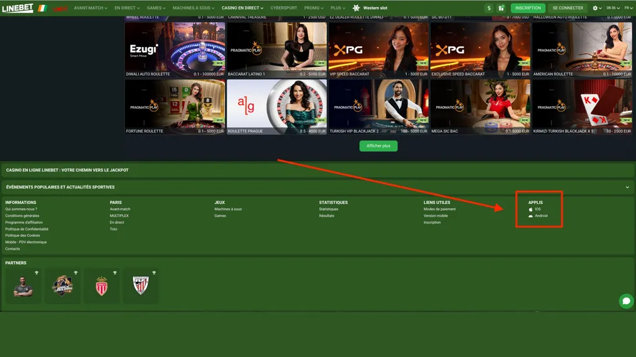Click the Apple iOS app icon

point(531,209)
